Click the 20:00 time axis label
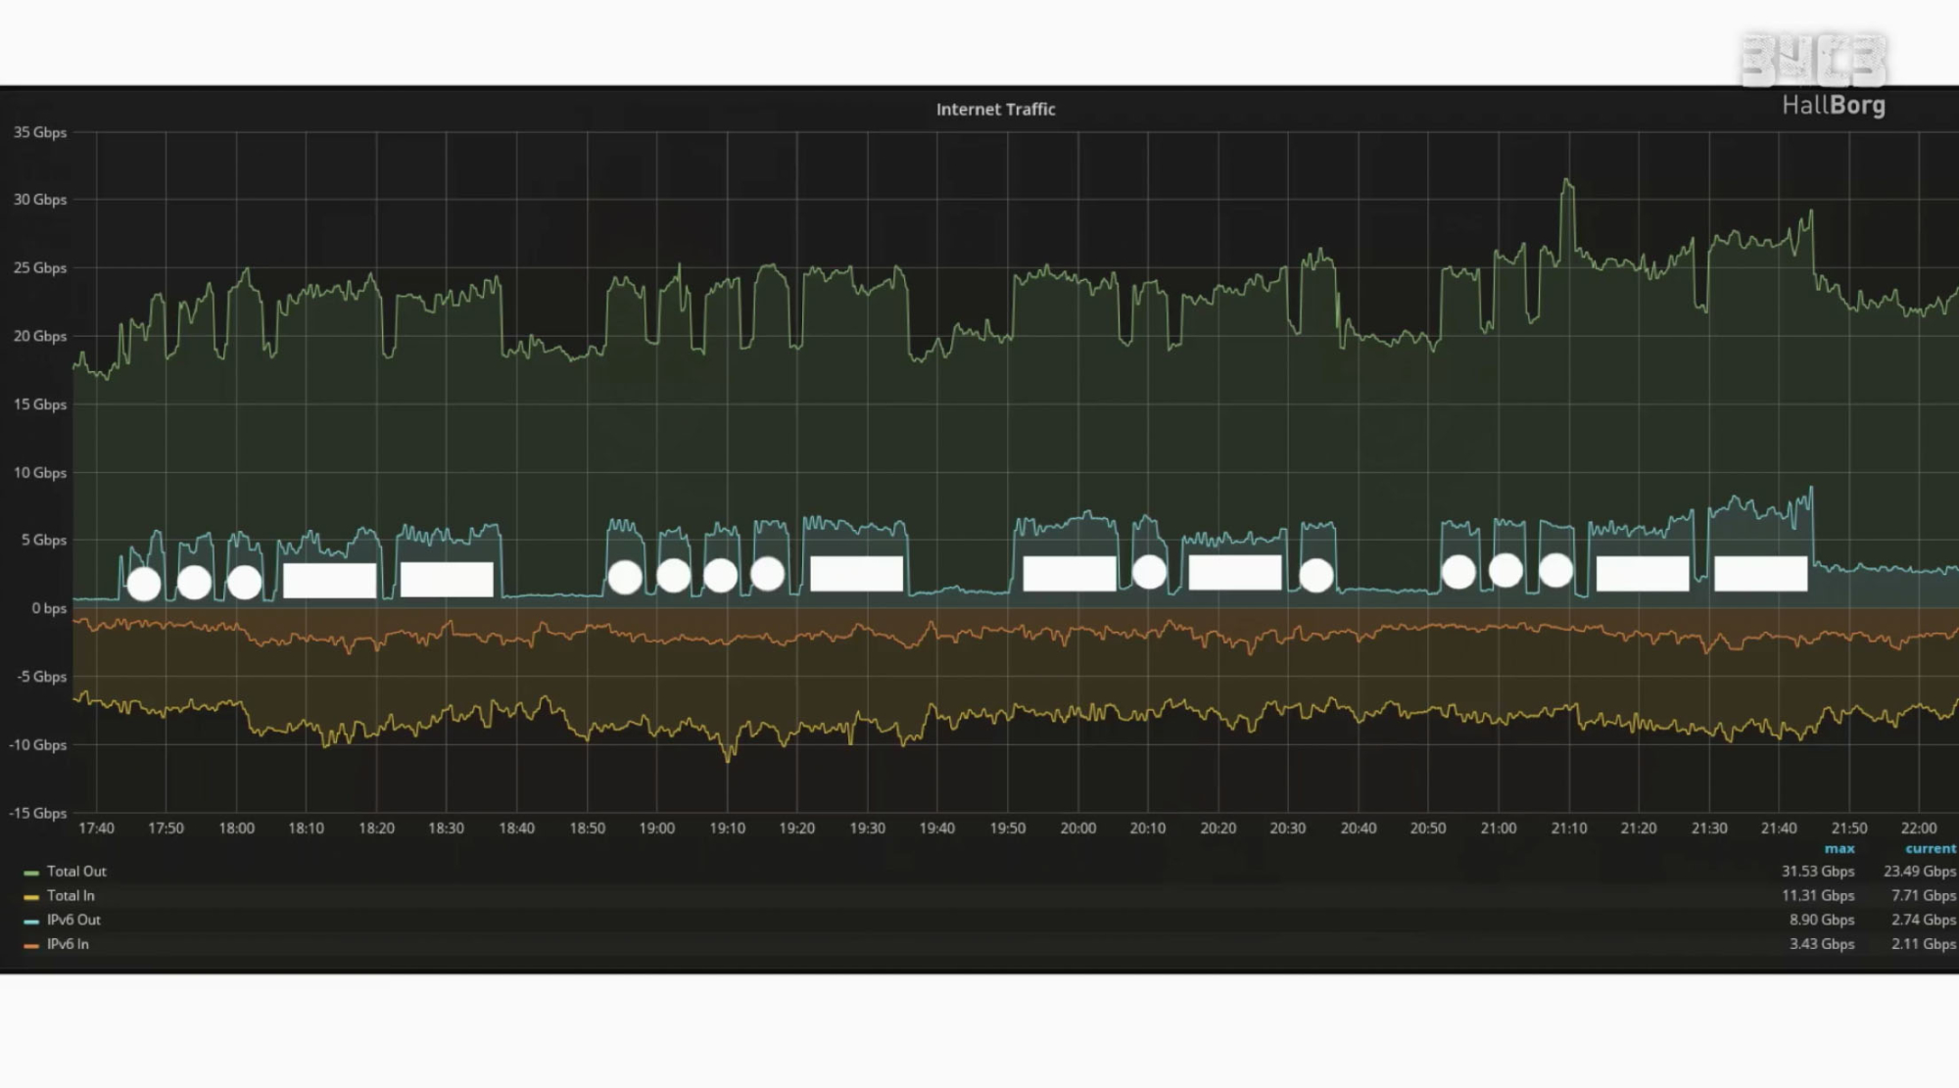 tap(1077, 828)
